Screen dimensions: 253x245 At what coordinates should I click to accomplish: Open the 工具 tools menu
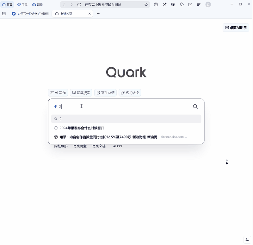point(22,5)
